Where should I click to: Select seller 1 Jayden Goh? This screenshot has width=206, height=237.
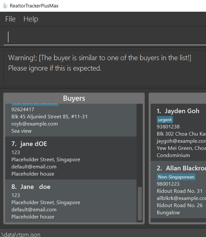178,132
